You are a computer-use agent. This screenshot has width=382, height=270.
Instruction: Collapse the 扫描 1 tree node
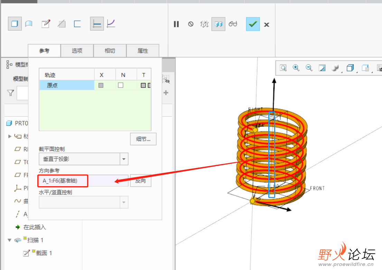tap(9, 240)
